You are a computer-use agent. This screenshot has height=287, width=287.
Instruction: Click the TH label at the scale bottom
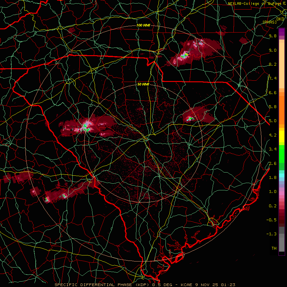tap(274, 248)
